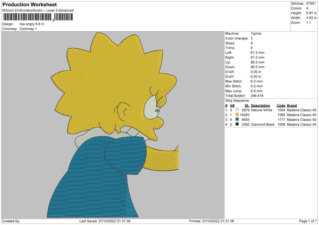This screenshot has width=319, height=225.
Task: Select the 'EndY:' value 0.00 in
Action: coord(256,76)
